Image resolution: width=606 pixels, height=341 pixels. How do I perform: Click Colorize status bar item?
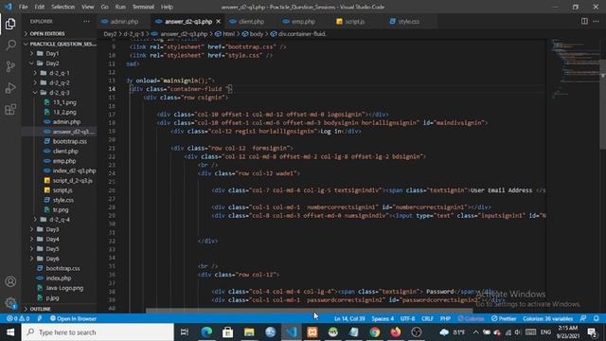(471, 318)
